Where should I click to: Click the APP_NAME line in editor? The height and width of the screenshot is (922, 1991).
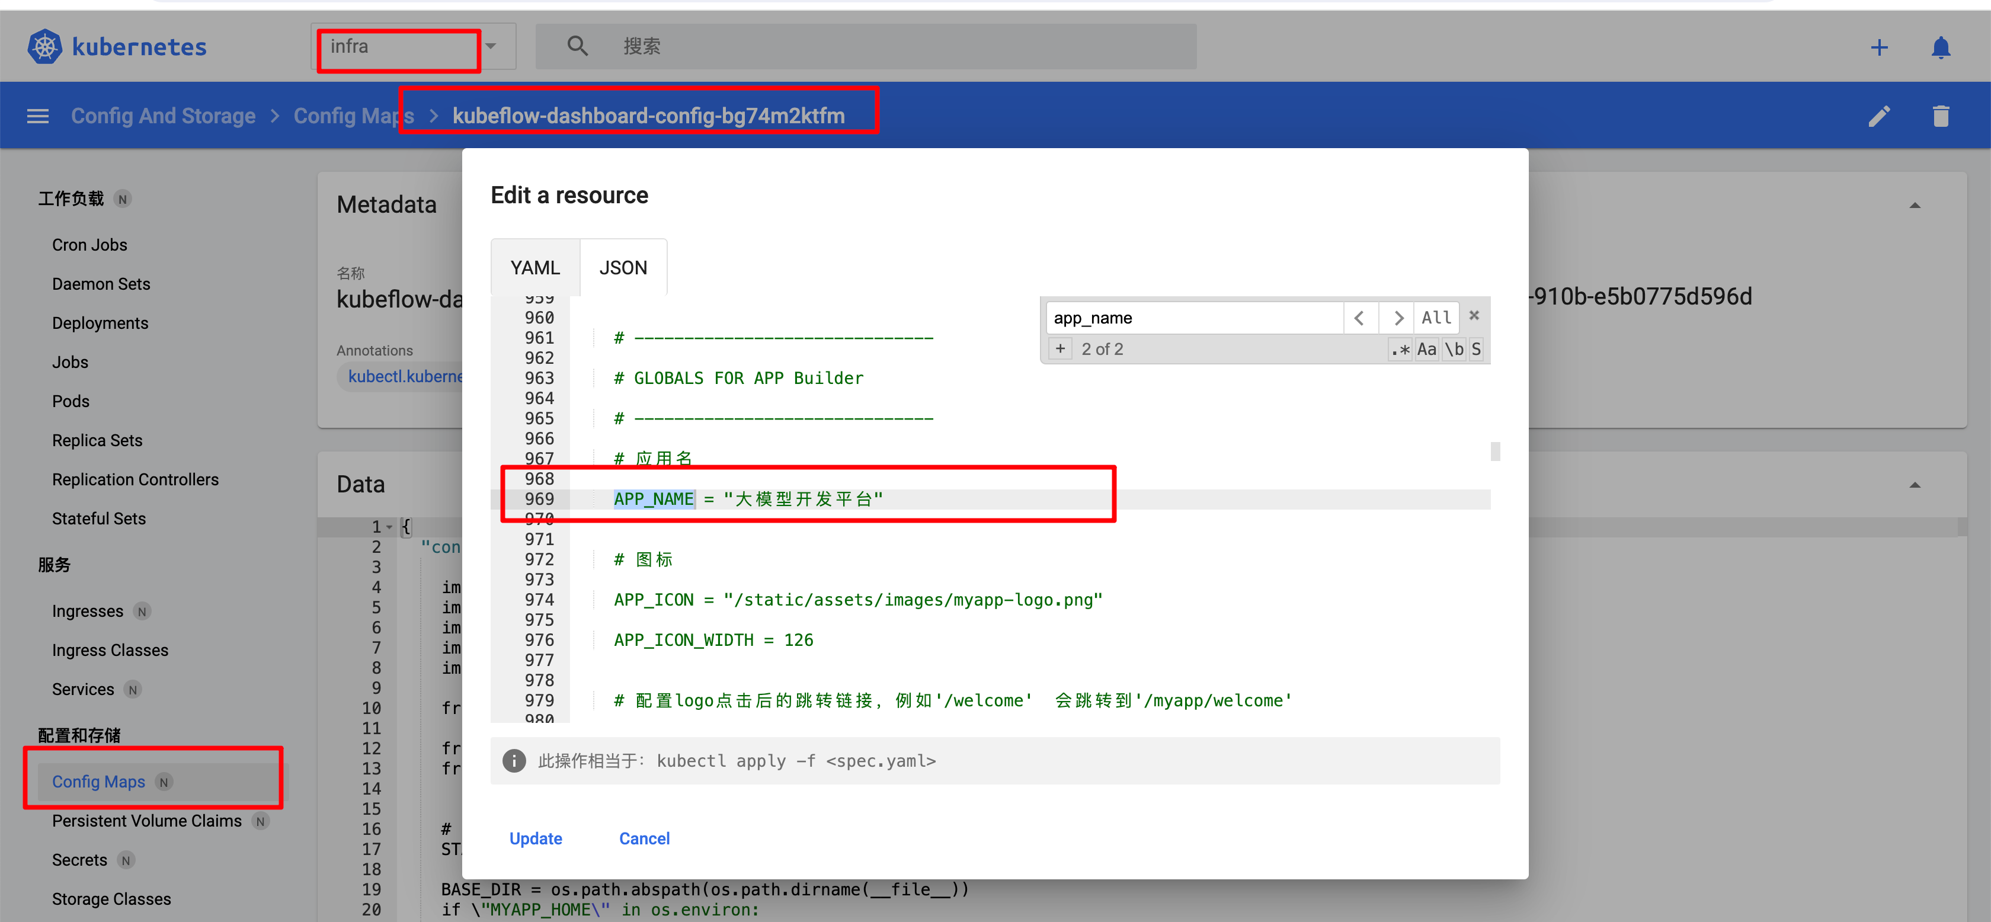coord(748,500)
